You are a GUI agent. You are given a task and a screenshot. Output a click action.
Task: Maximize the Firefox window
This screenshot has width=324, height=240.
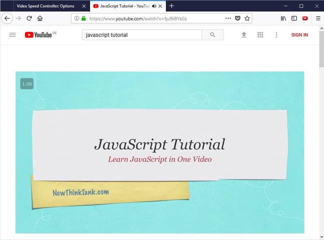[x=301, y=6]
